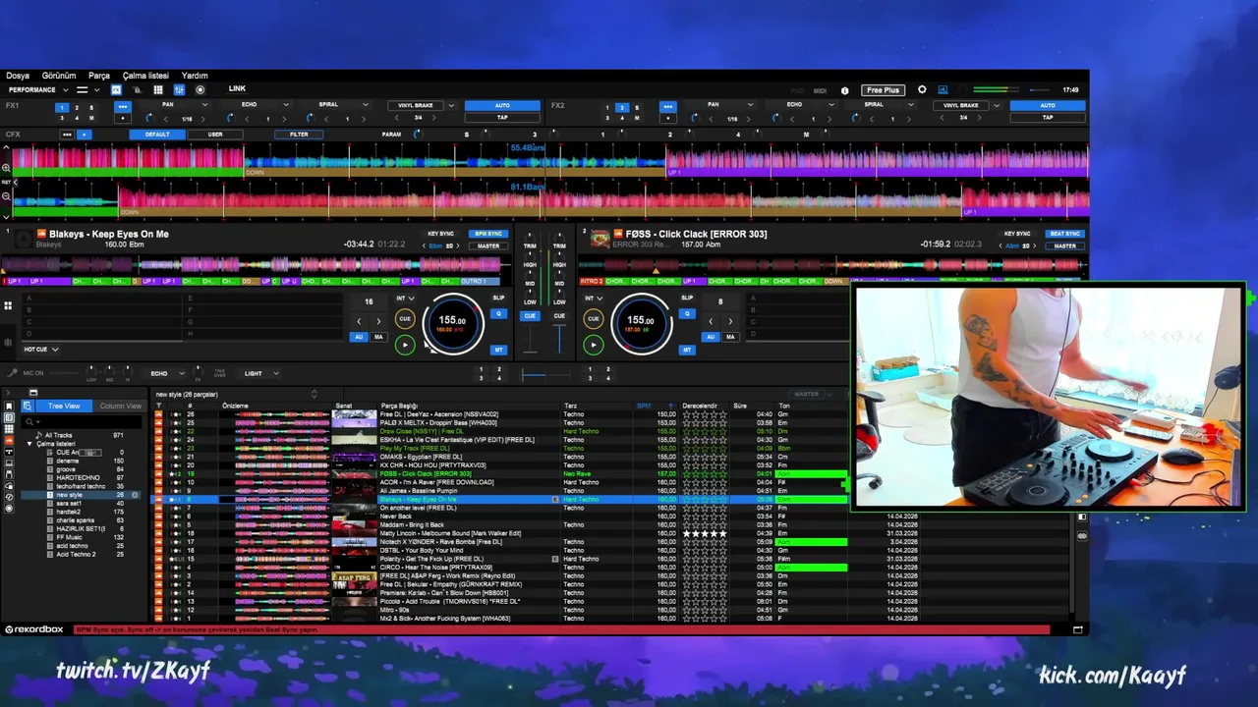
Task: Select the CFX USER bank button
Action: (215, 135)
